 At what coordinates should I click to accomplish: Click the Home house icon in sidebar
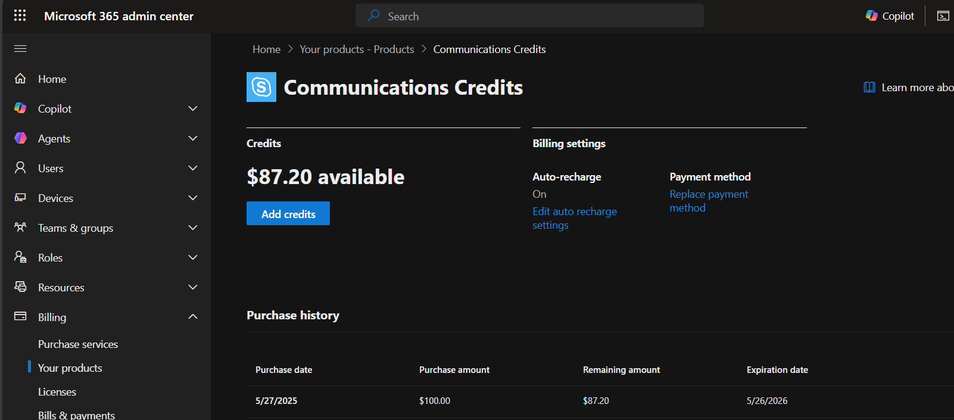coord(20,78)
